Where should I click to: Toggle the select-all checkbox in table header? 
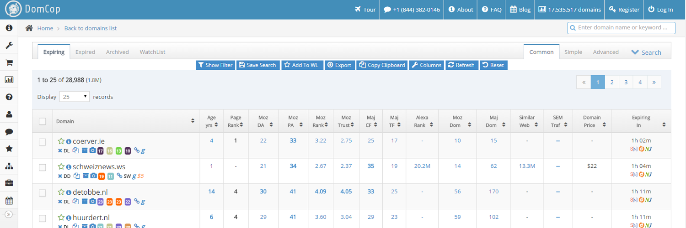pos(43,121)
